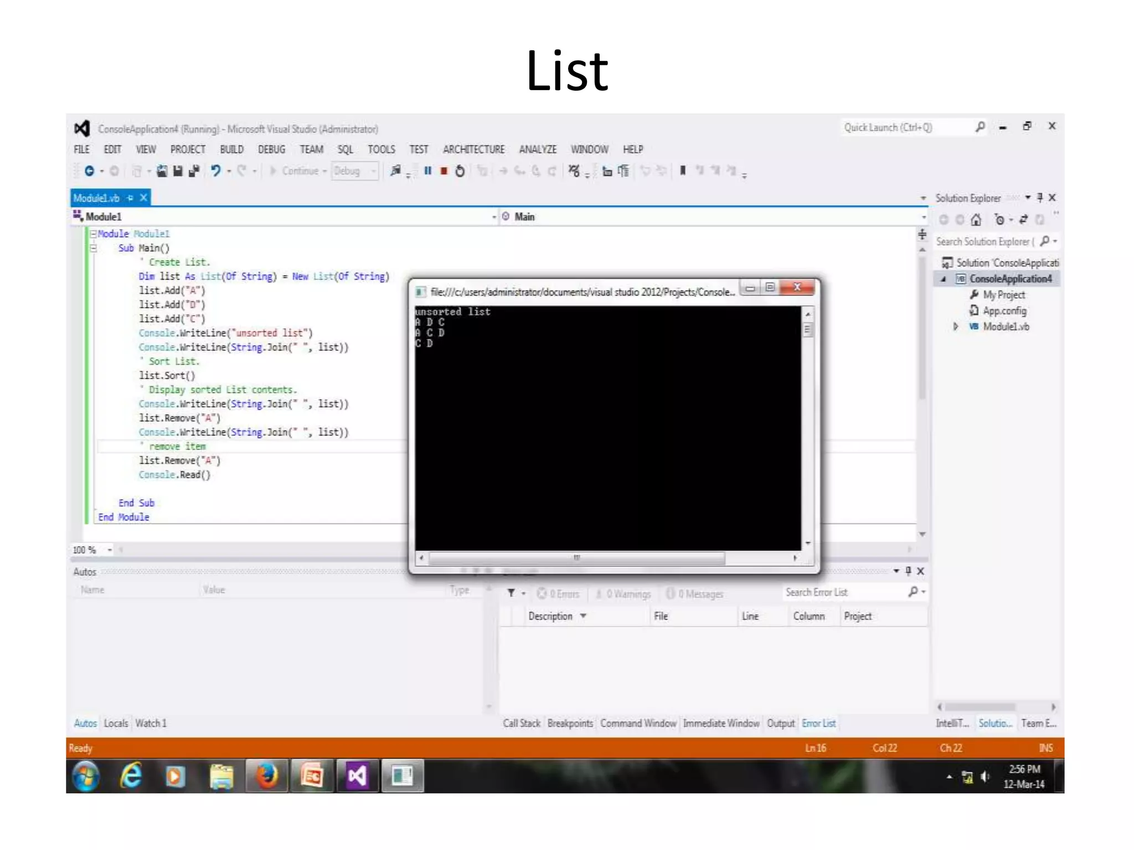Click the Visual Studio taskbar icon
The width and height of the screenshot is (1134, 850).
click(357, 776)
